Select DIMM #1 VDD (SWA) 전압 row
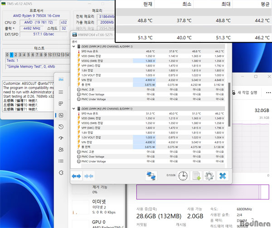 coord(151,56)
